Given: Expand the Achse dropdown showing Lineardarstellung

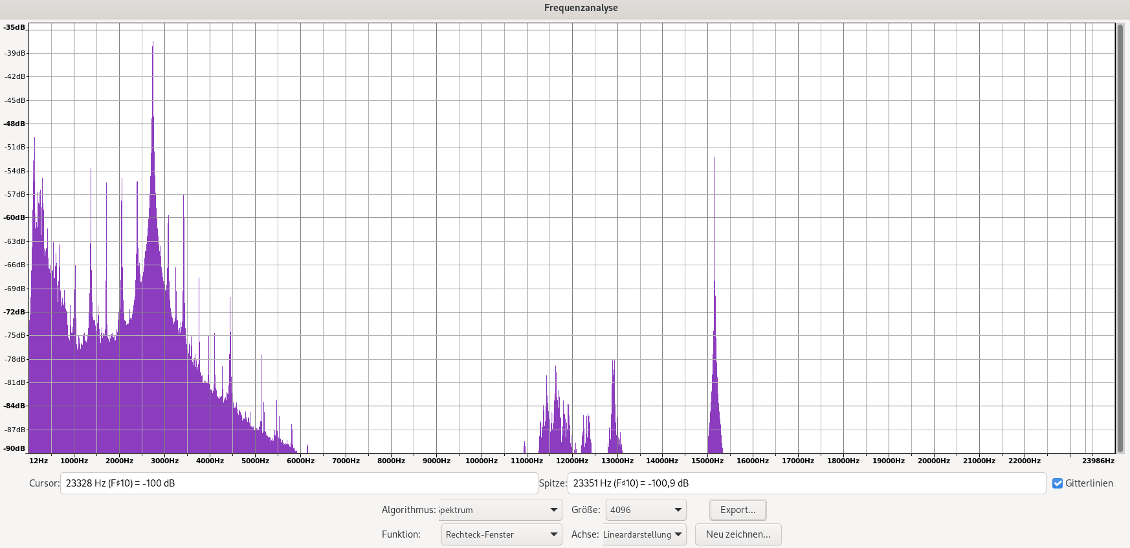Looking at the screenshot, I should pos(643,534).
